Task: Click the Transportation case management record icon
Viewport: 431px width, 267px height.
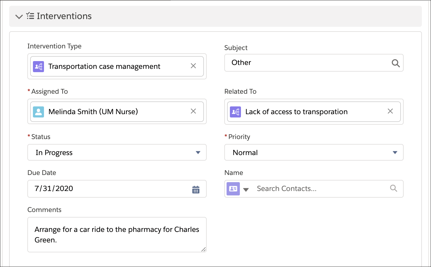Action: pyautogui.click(x=38, y=66)
